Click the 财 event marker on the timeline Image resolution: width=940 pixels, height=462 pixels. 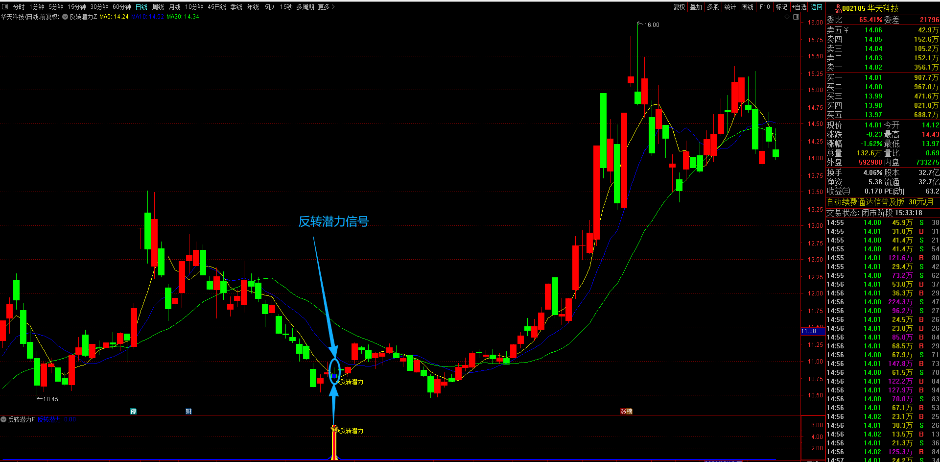coord(188,411)
